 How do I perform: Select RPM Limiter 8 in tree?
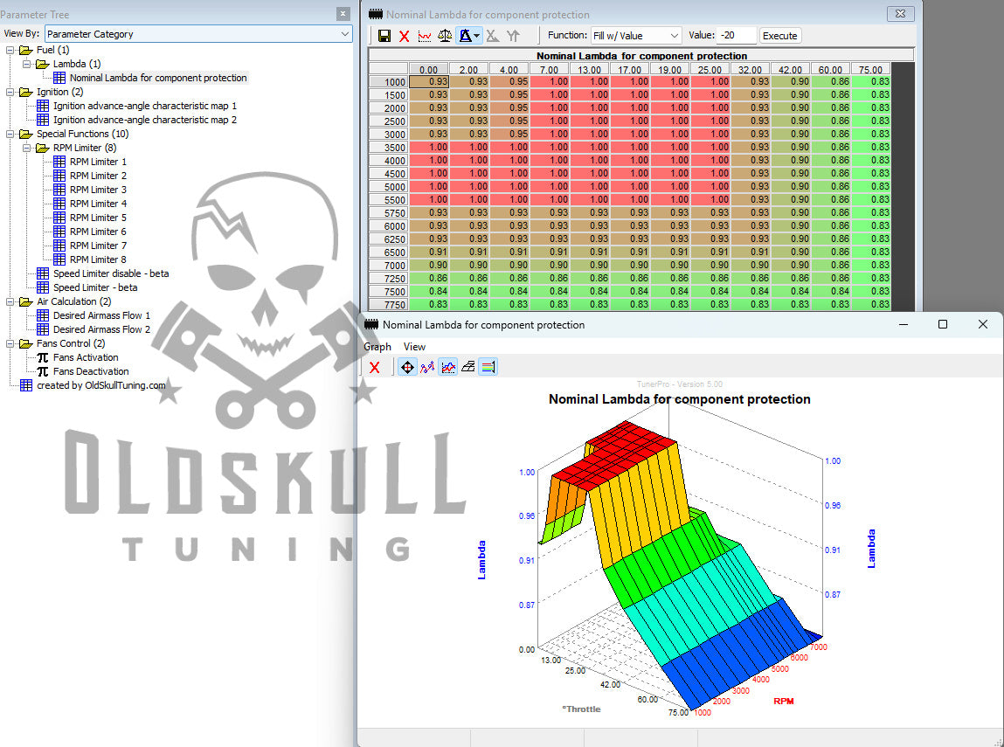pos(98,259)
